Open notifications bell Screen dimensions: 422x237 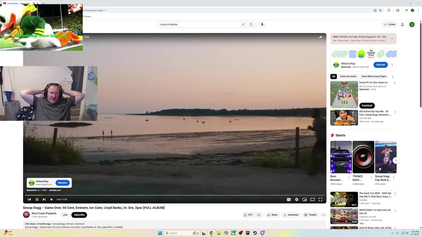(x=402, y=24)
